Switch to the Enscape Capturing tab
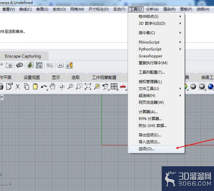 23,56
